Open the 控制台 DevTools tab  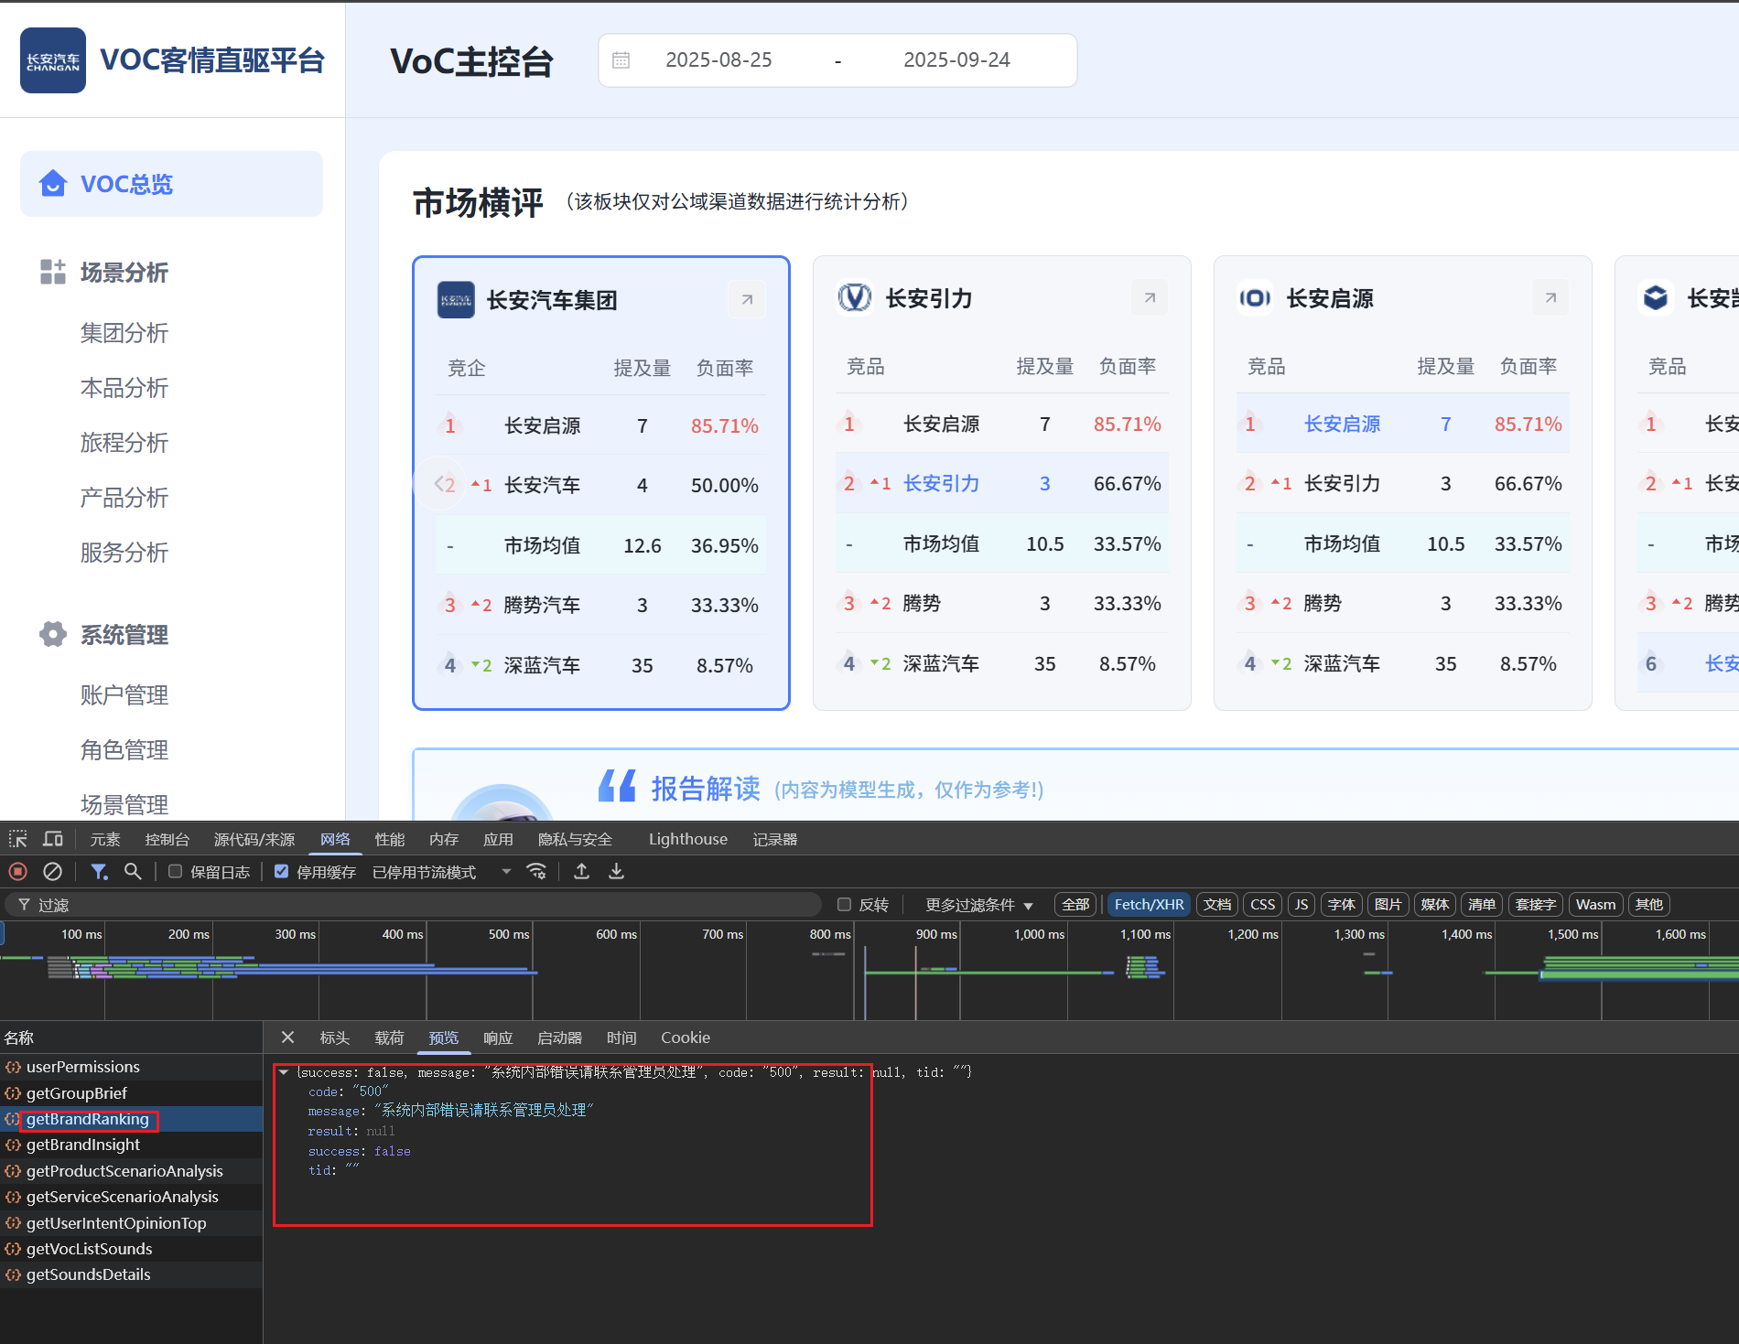coord(167,839)
